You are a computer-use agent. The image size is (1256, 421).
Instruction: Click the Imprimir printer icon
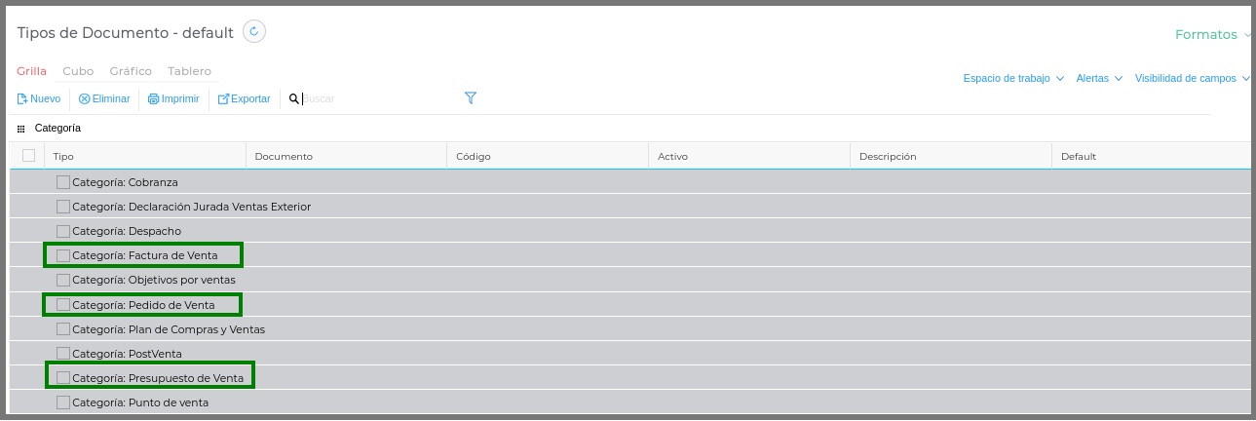154,98
